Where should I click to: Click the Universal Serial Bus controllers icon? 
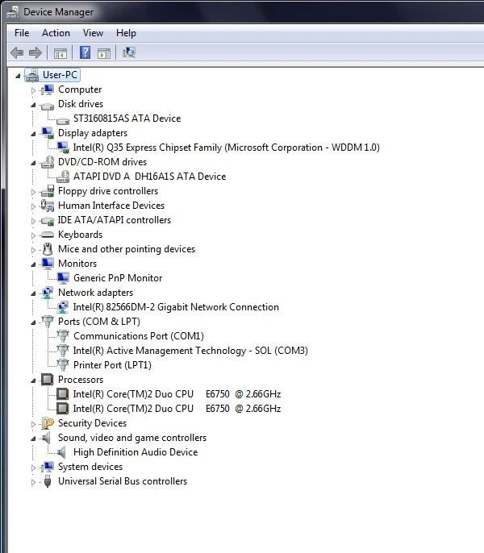click(48, 481)
